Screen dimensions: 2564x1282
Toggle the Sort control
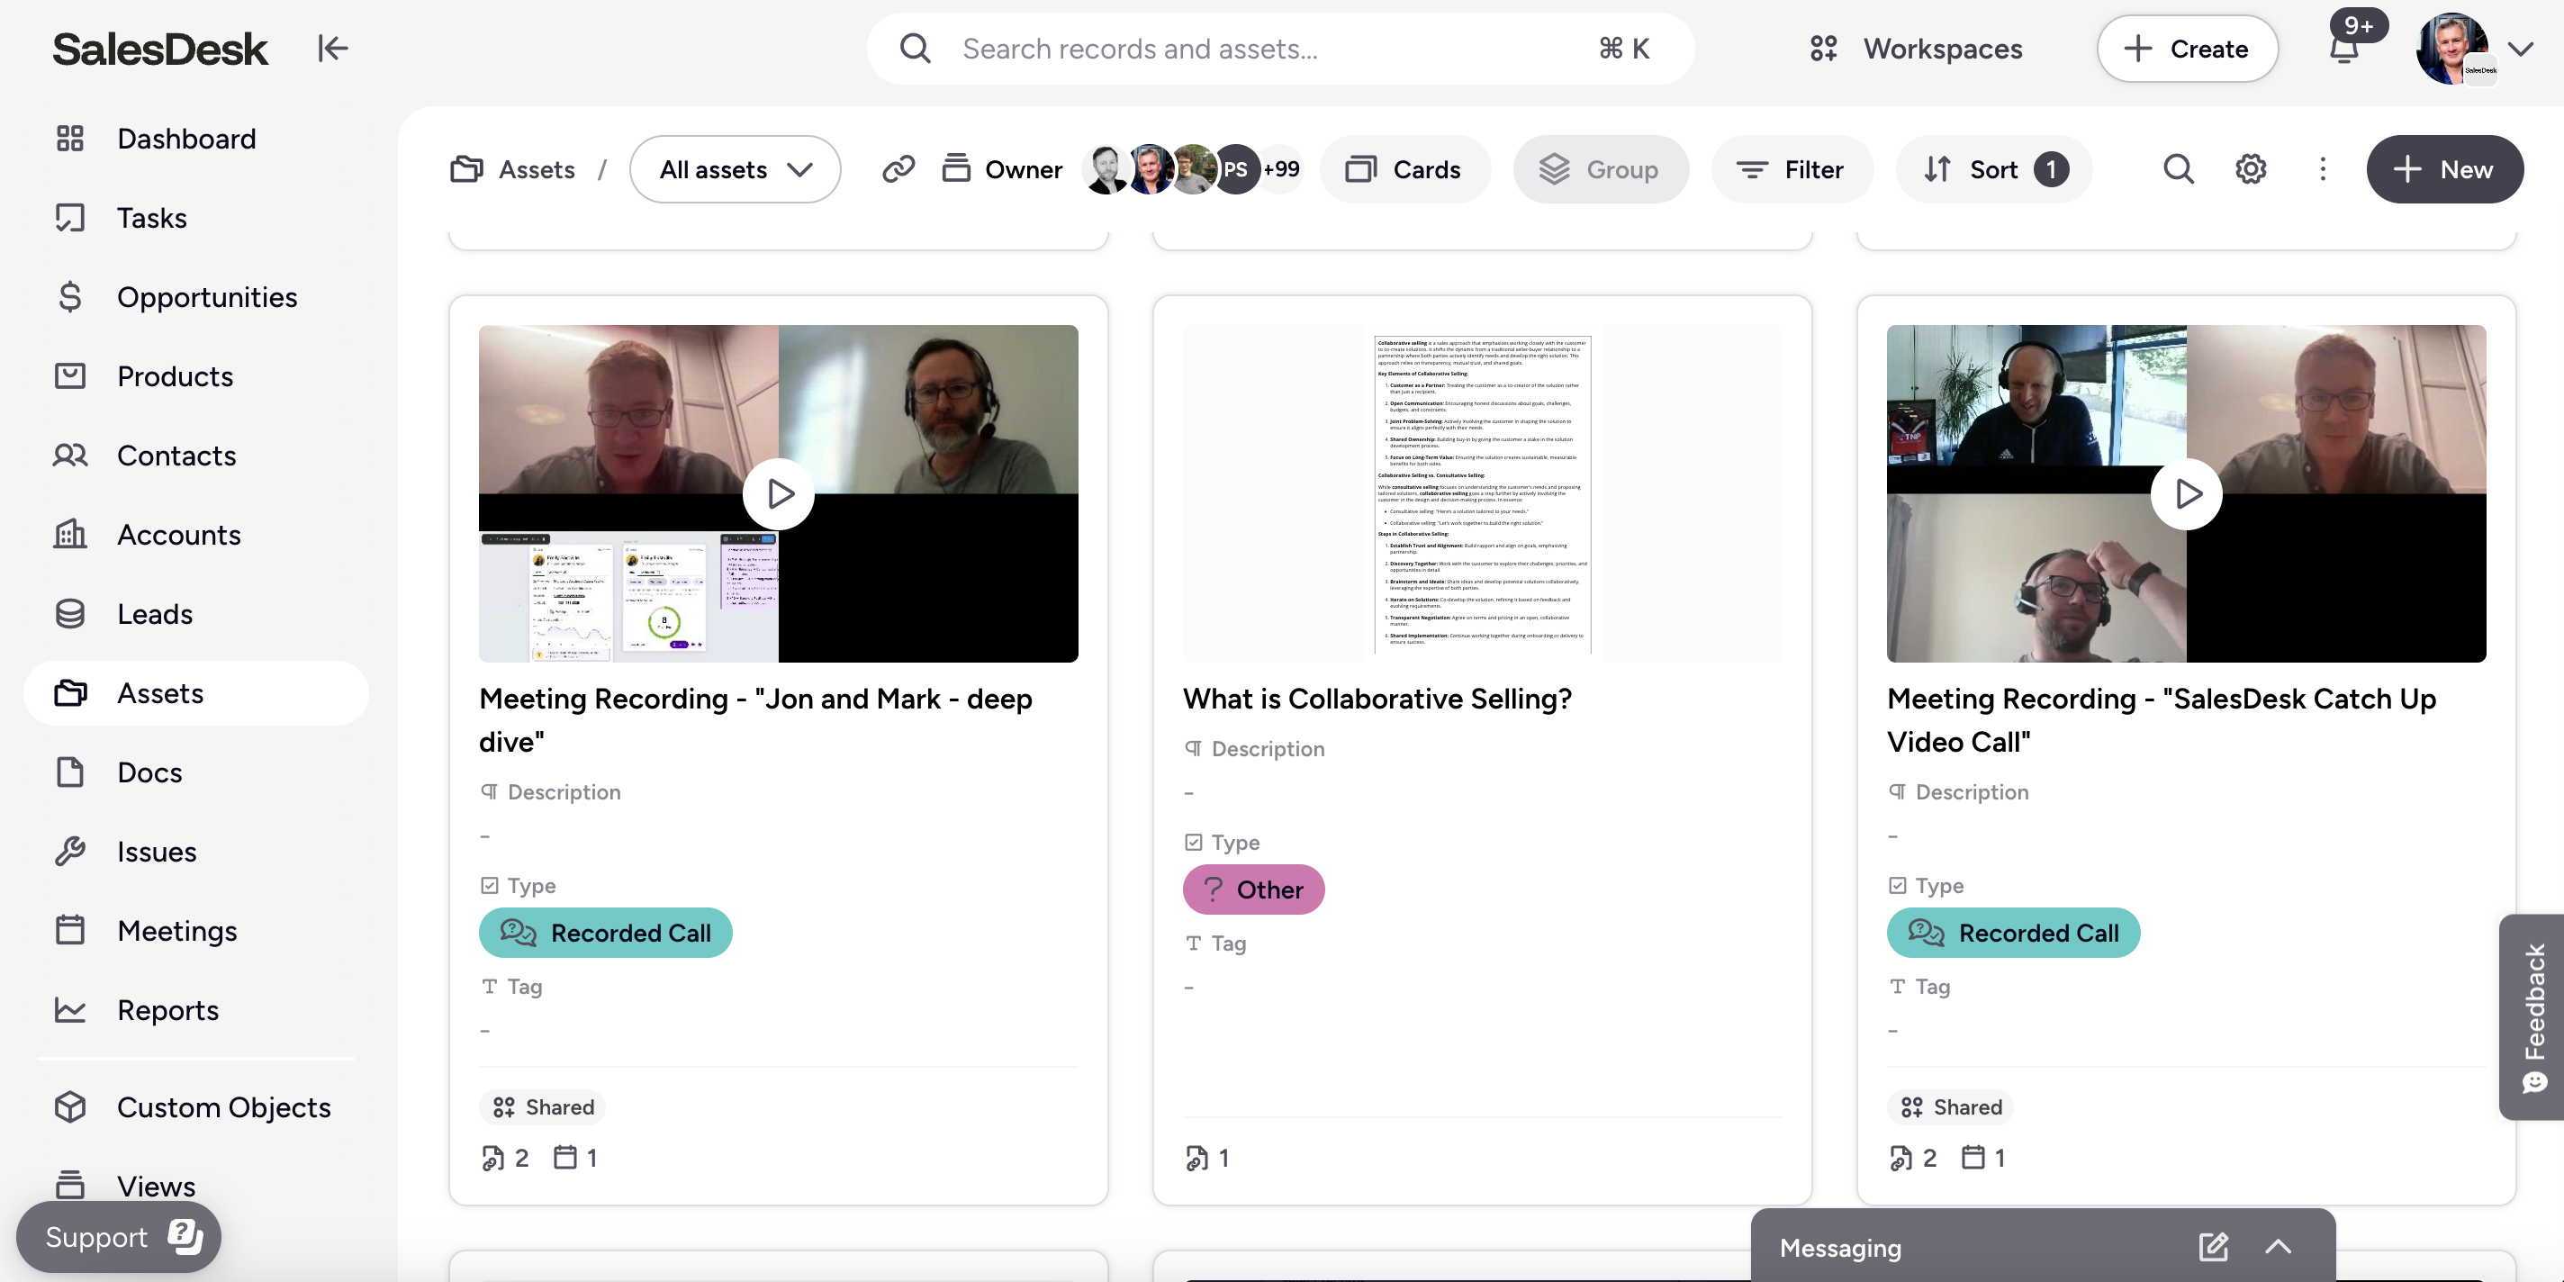(1993, 169)
